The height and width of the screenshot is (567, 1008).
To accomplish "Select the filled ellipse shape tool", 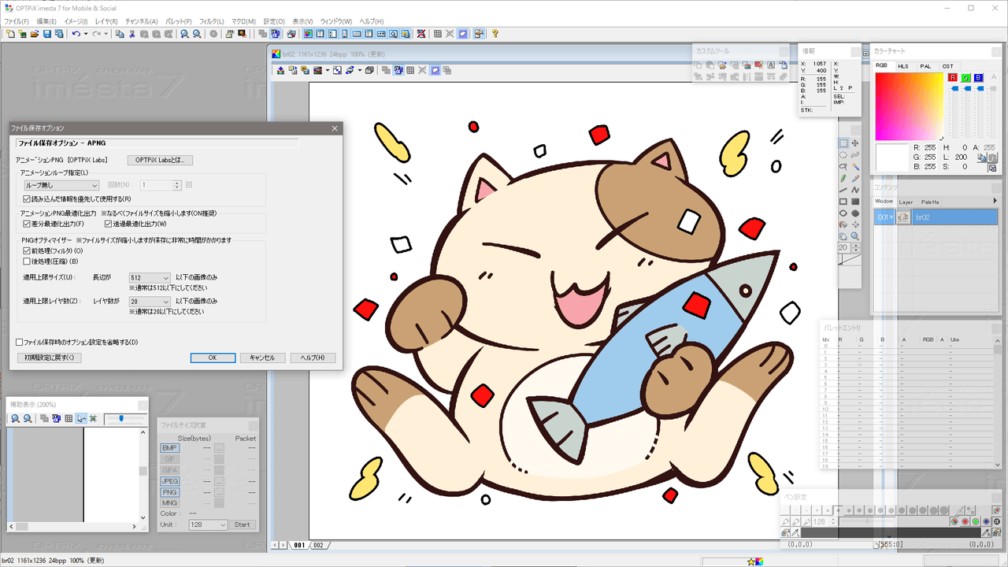I will pos(855,213).
